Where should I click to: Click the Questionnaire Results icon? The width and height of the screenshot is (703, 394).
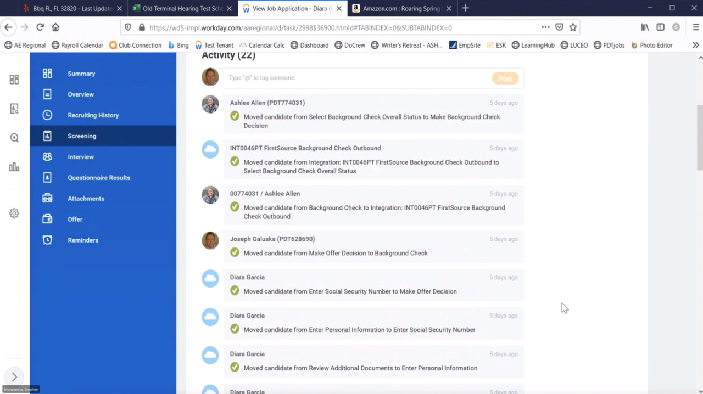coord(47,178)
